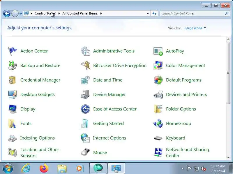The width and height of the screenshot is (233, 174).
Task: Launch Internet Explorer from the taskbar
Action: coord(26,168)
